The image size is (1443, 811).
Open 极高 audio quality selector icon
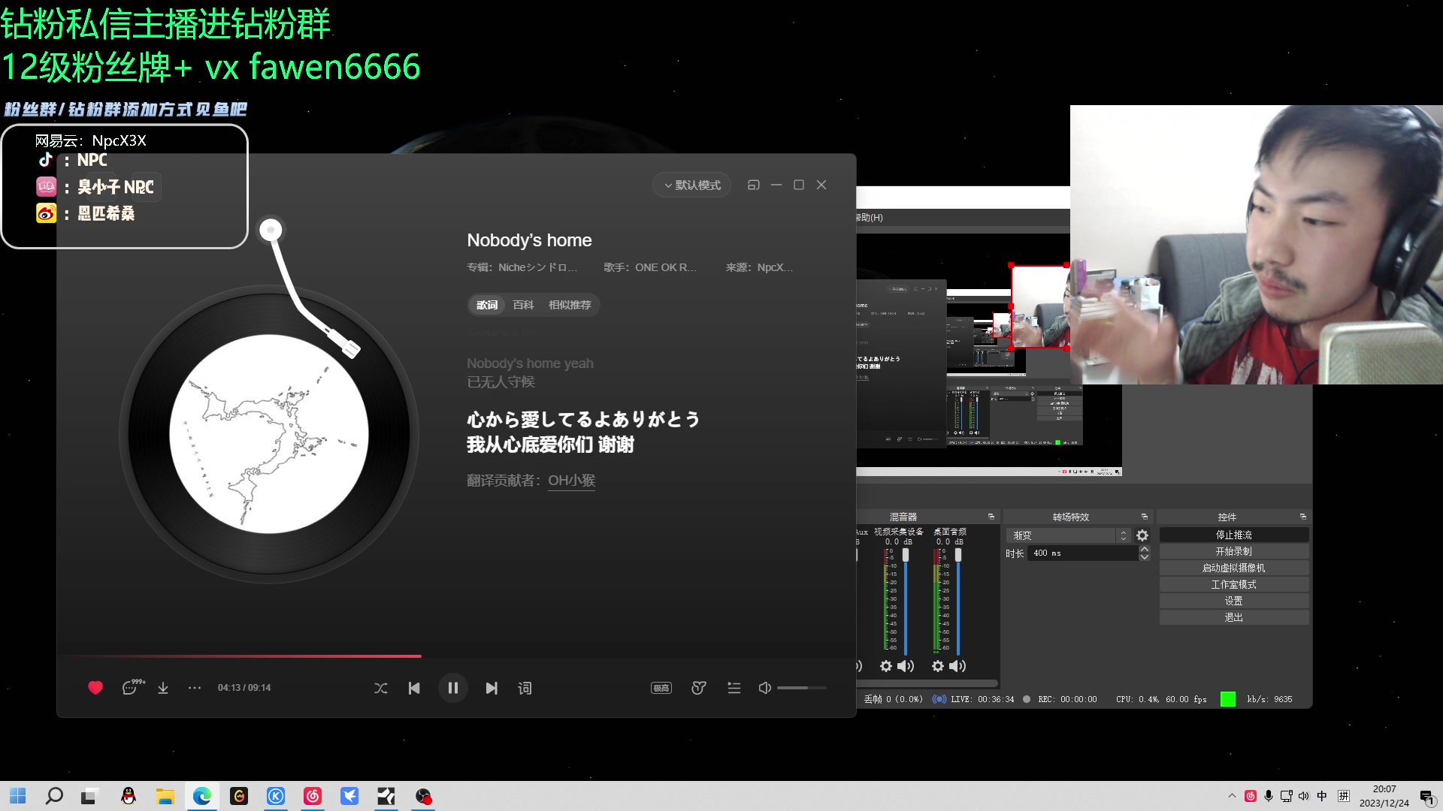[x=661, y=688]
